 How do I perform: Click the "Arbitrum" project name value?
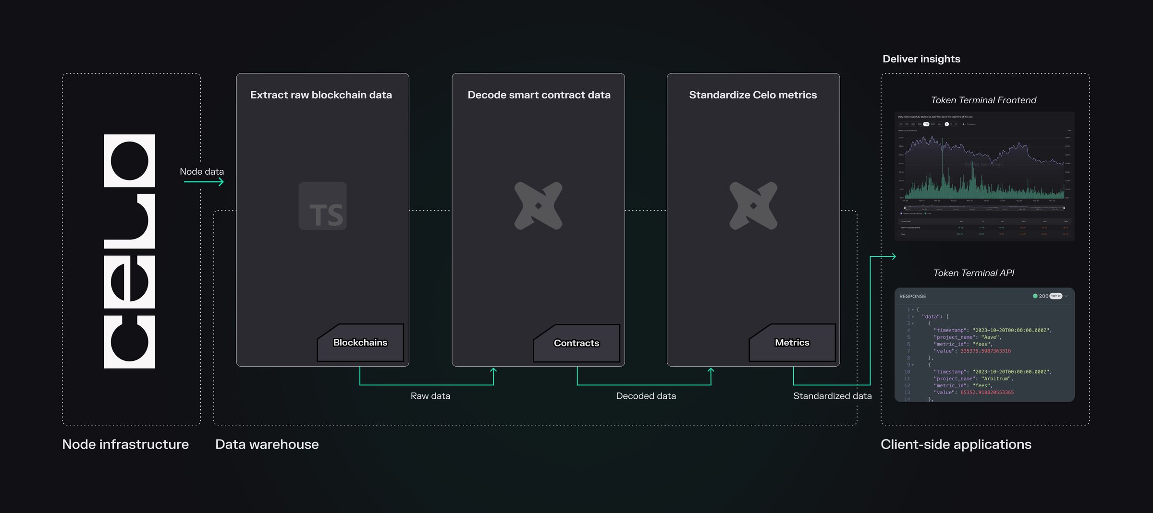point(997,379)
